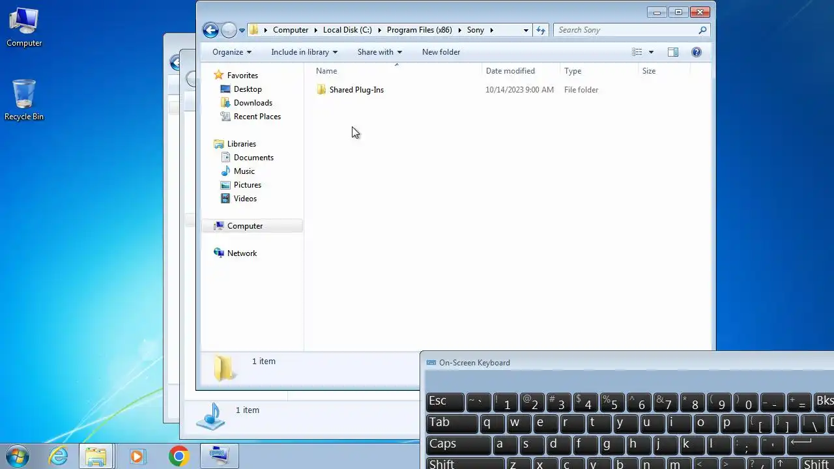Click the File folder type text
The height and width of the screenshot is (469, 834).
[581, 90]
